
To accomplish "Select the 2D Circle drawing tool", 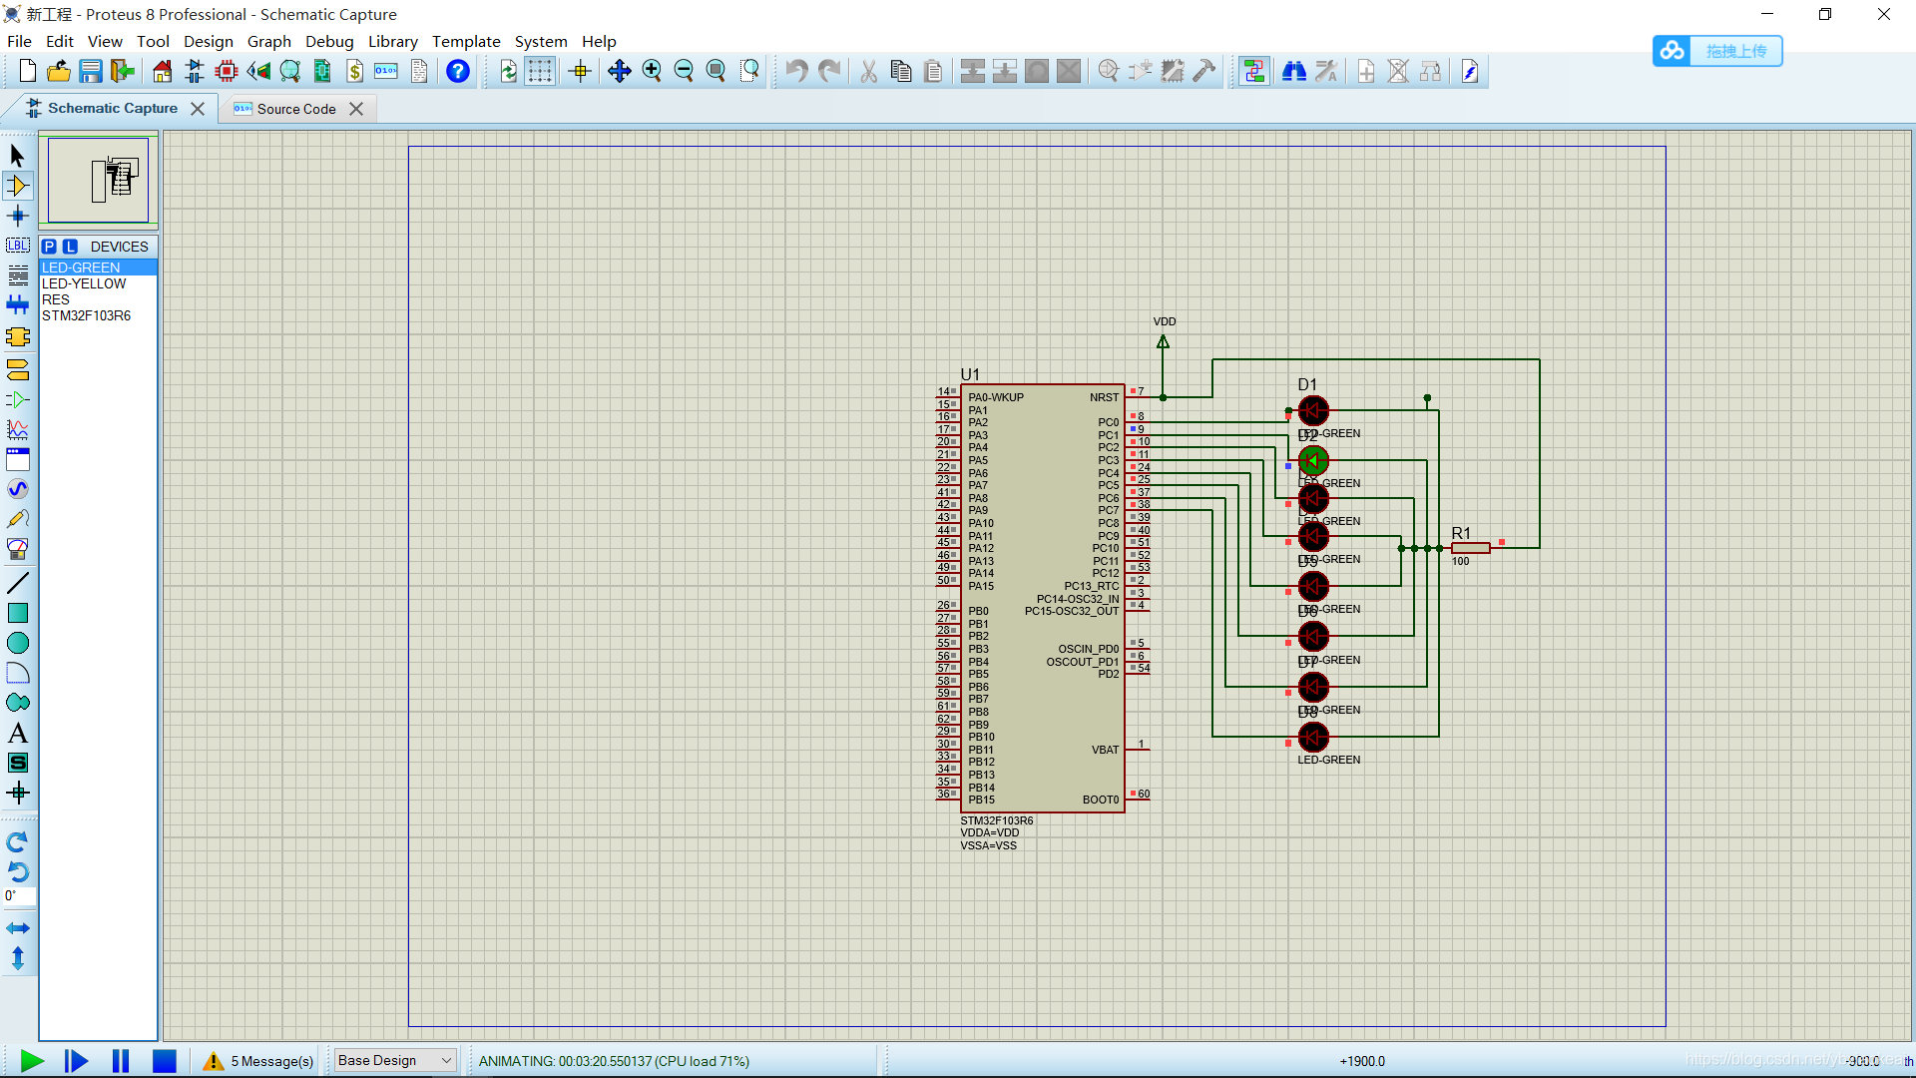I will 17,643.
